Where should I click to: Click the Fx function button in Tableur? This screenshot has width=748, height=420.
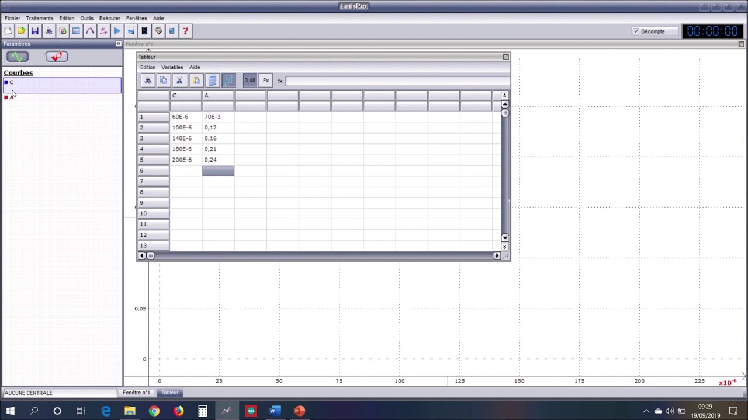click(x=266, y=80)
